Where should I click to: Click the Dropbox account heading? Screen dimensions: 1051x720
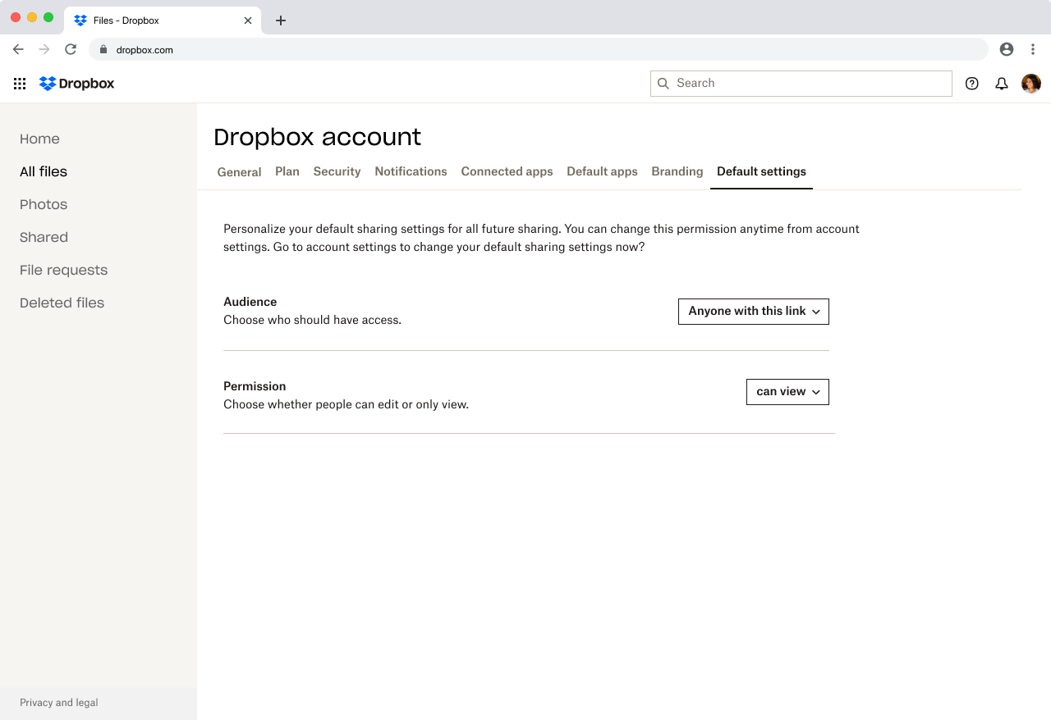click(317, 137)
